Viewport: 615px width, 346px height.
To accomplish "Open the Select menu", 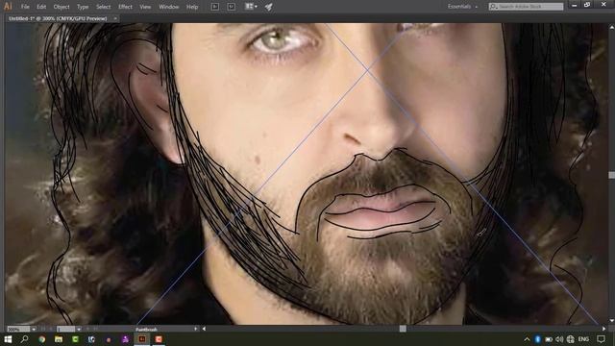I will pyautogui.click(x=103, y=7).
